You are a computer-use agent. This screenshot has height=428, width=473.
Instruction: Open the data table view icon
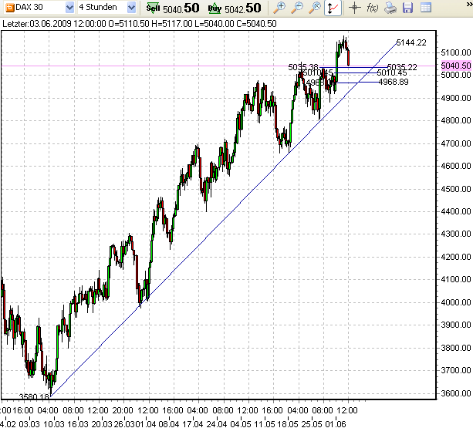(x=426, y=8)
